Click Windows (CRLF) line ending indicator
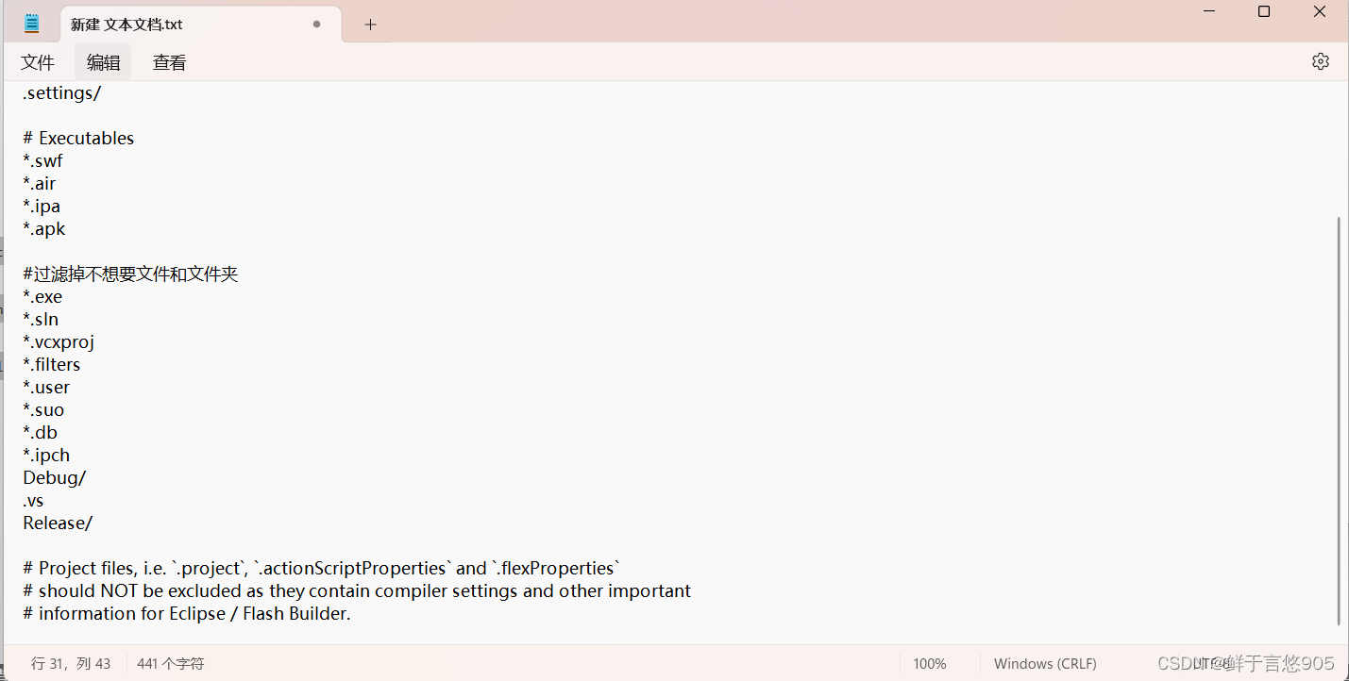This screenshot has height=681, width=1349. pos(1045,664)
